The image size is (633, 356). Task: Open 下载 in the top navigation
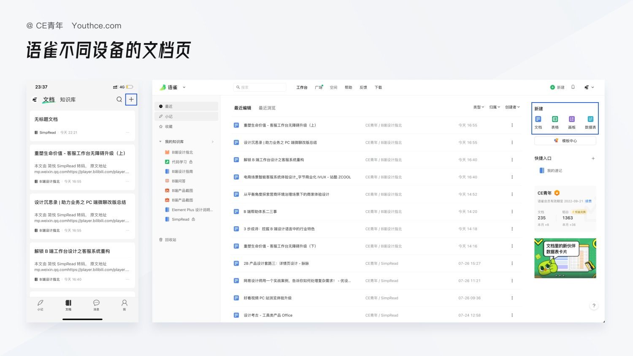[x=378, y=87]
